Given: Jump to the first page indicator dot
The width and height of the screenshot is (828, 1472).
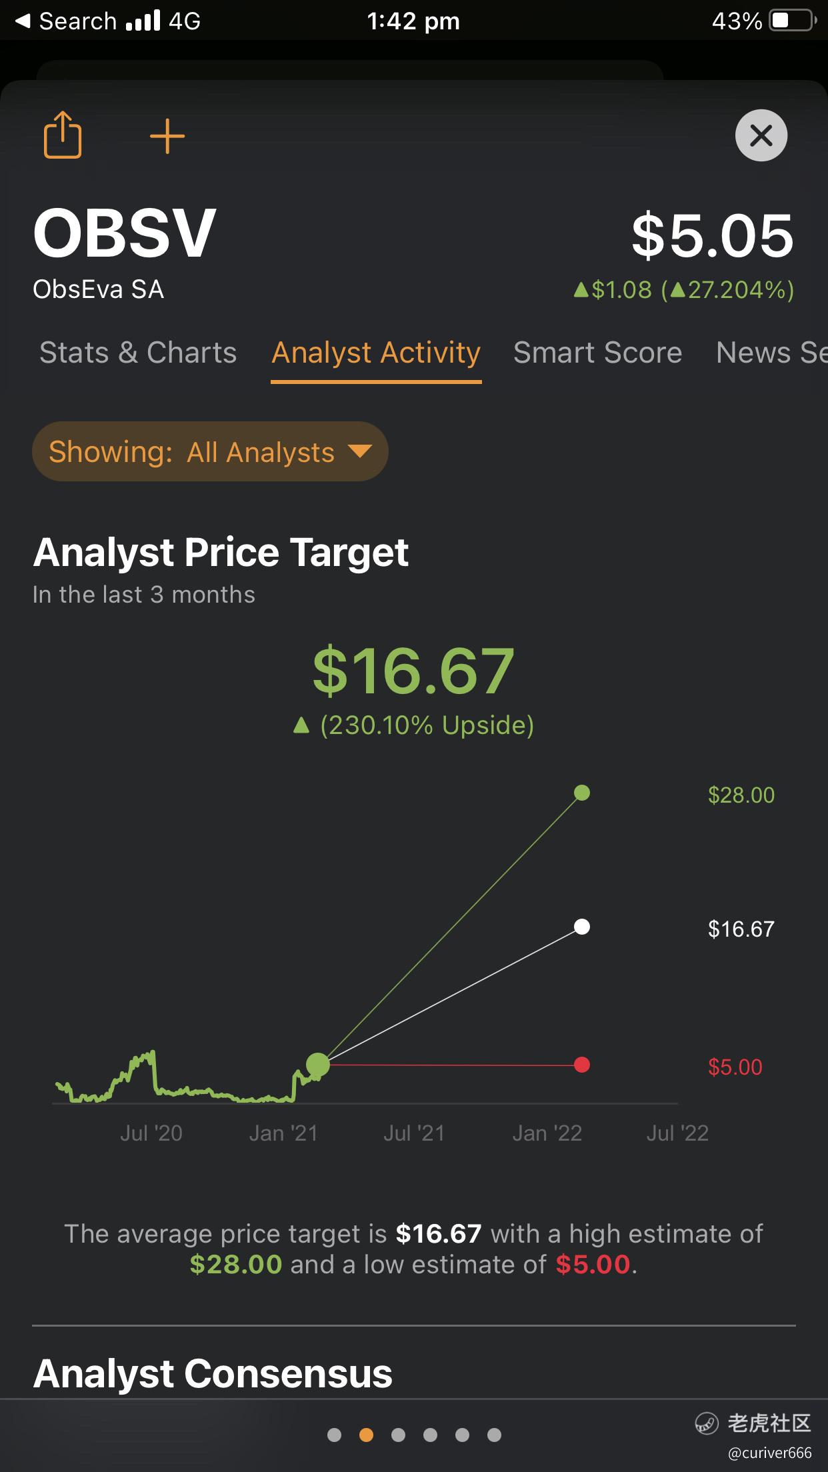Looking at the screenshot, I should point(335,1435).
